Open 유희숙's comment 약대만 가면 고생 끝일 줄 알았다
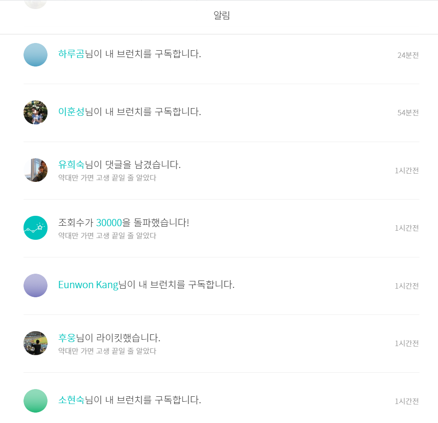The width and height of the screenshot is (438, 423). click(107, 178)
